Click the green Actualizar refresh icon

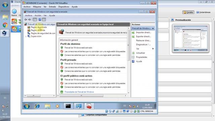(x=133, y=53)
